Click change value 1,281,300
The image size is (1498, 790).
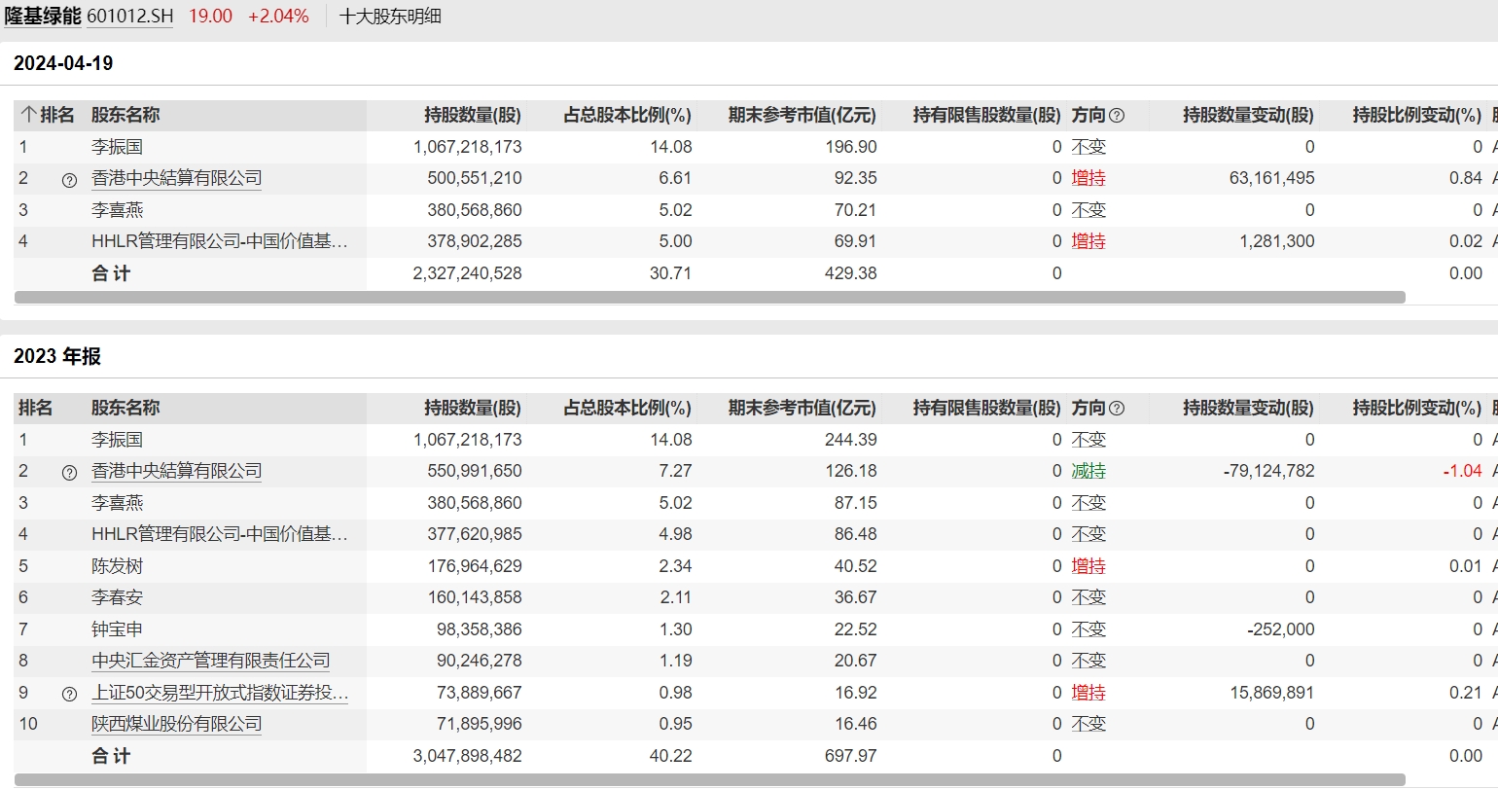point(1277,241)
